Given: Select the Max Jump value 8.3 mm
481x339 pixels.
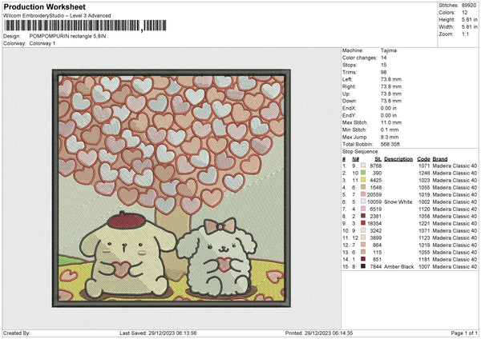Looking at the screenshot, I should [390, 137].
